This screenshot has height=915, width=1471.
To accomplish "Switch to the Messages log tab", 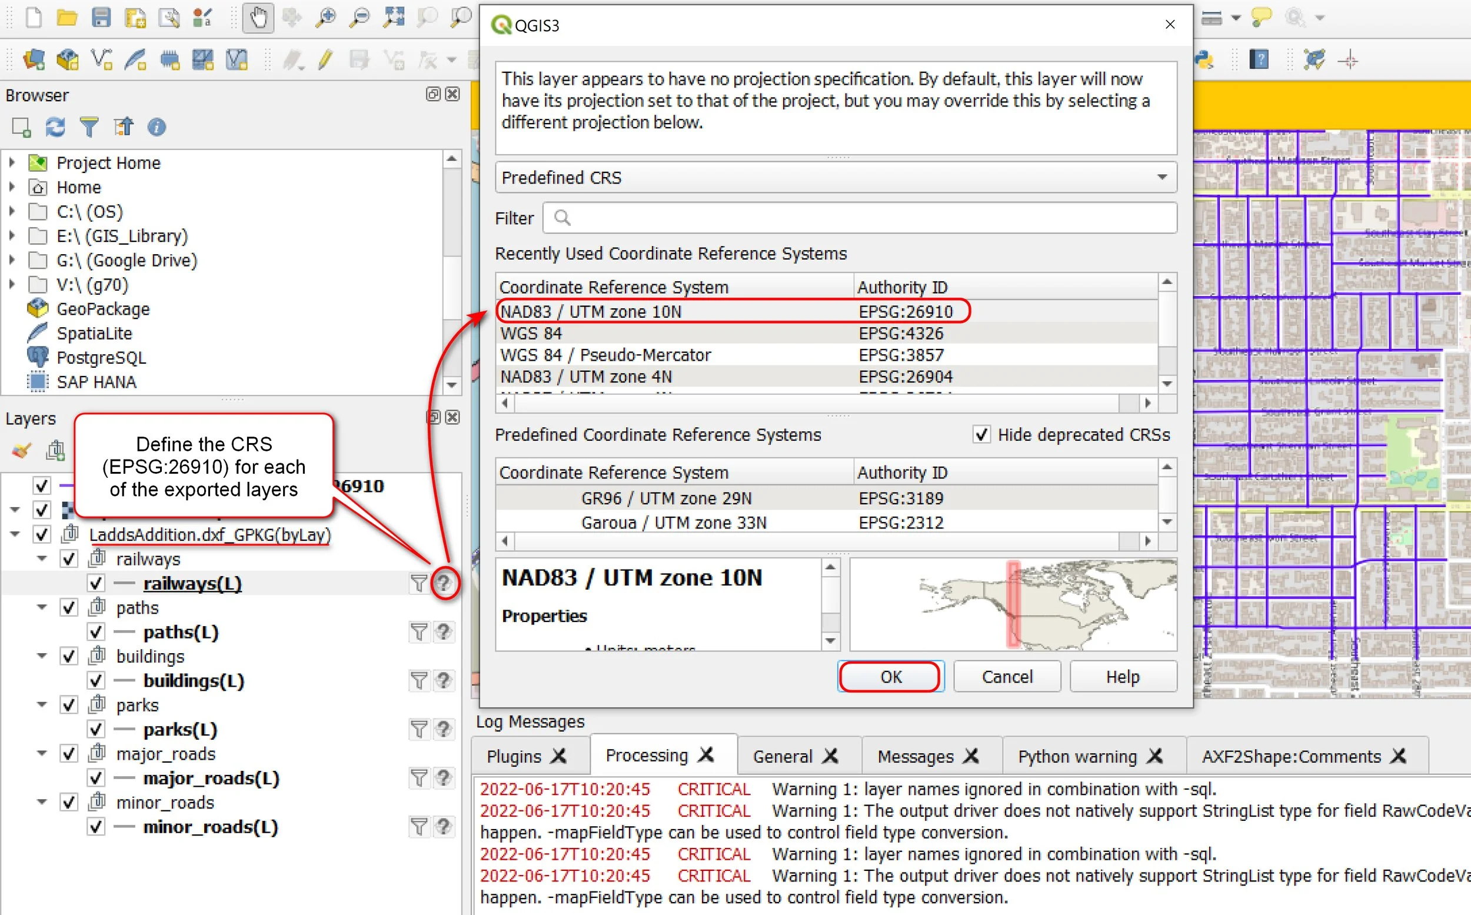I will click(x=917, y=756).
